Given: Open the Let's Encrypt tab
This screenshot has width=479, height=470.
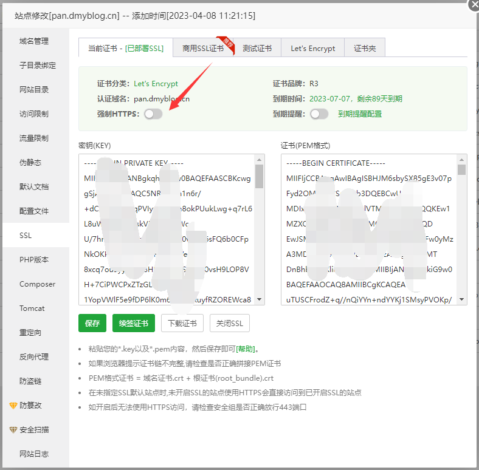Looking at the screenshot, I should pos(313,48).
